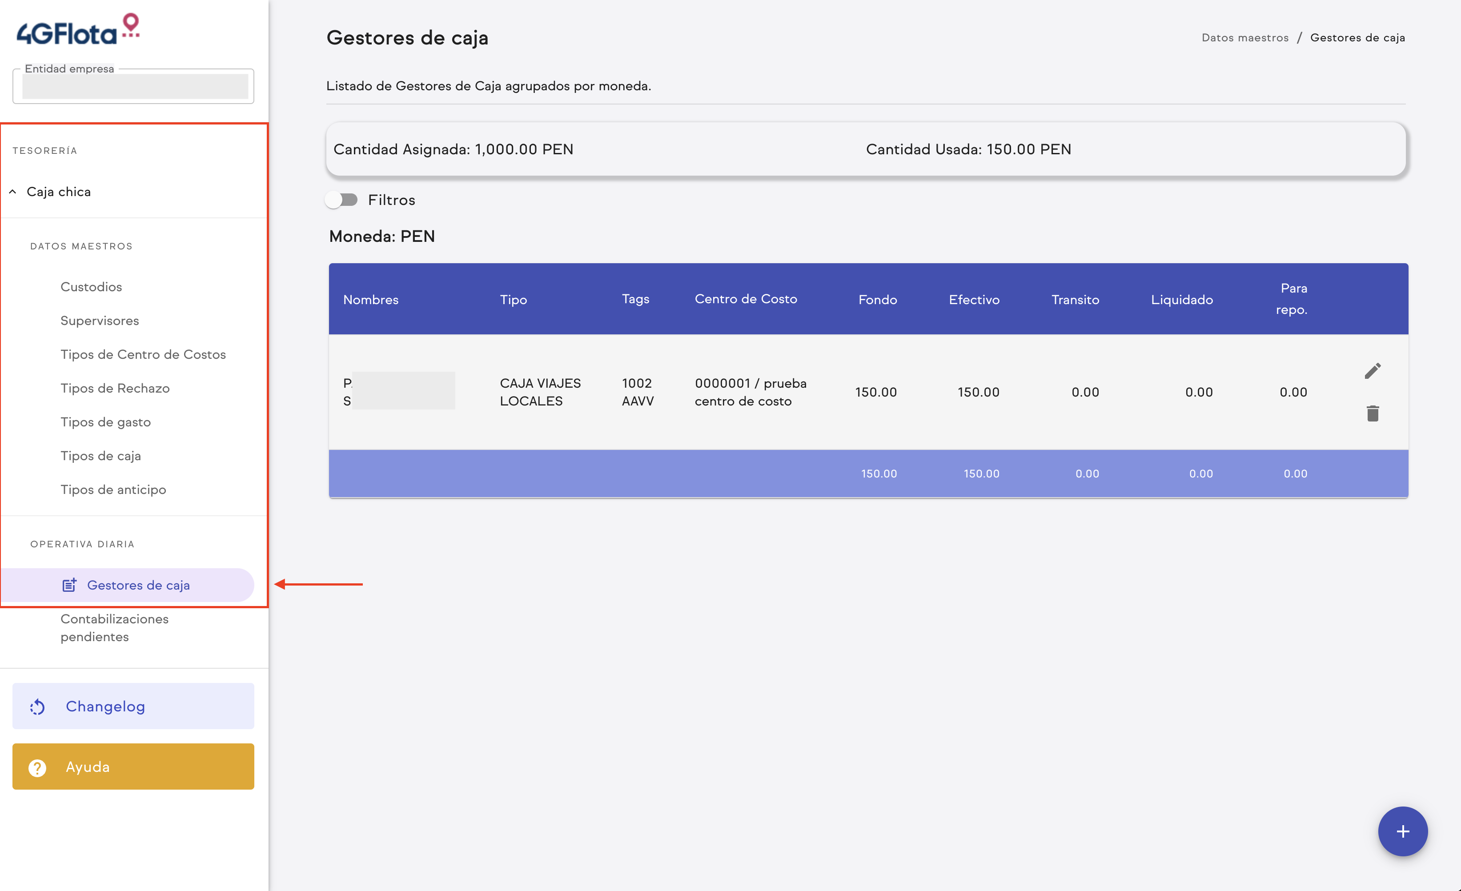1461x891 pixels.
Task: Sort by the Fondo column header
Action: point(877,299)
